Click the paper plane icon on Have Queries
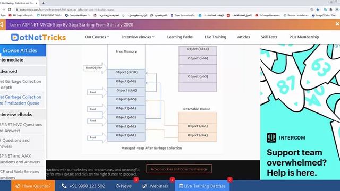This screenshot has width=340, height=191. (x=18, y=186)
